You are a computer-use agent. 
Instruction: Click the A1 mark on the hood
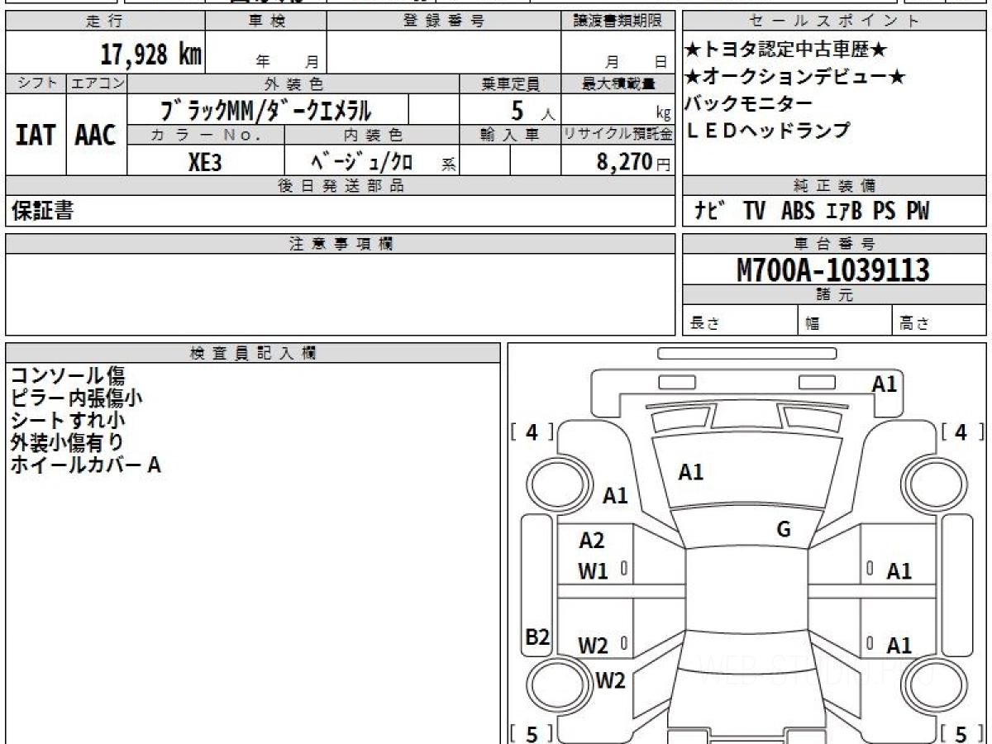(691, 472)
